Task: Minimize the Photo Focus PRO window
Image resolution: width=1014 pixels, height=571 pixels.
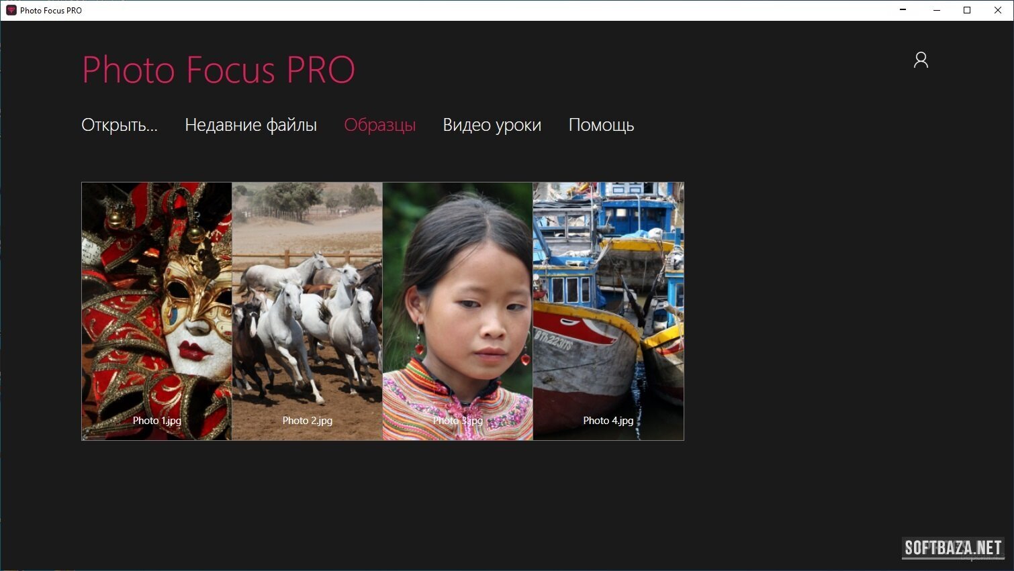Action: (937, 10)
